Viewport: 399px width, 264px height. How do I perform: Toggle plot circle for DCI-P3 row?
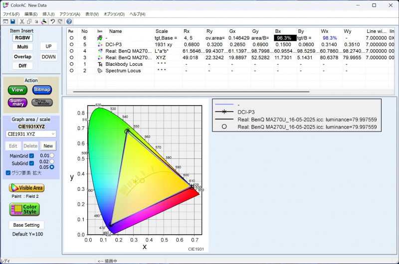coord(71,44)
